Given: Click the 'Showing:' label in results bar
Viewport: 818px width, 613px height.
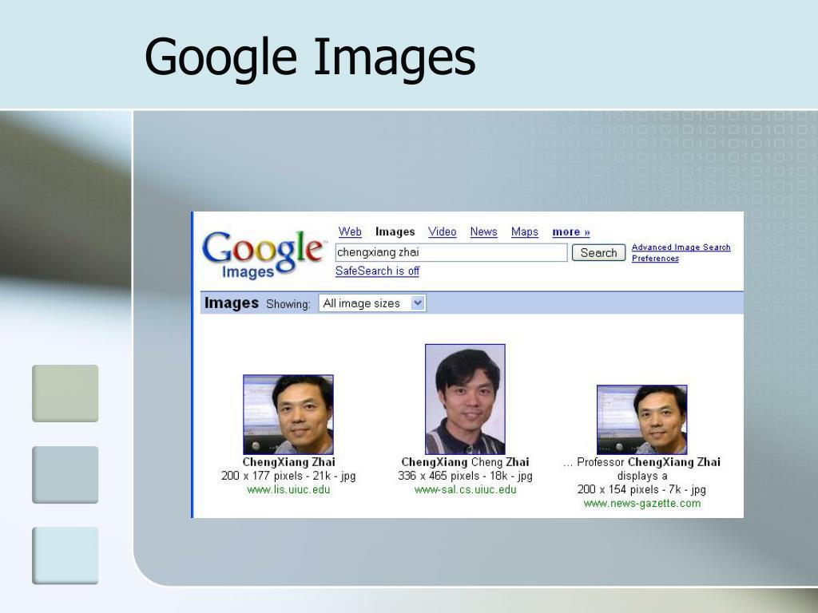Looking at the screenshot, I should [288, 304].
